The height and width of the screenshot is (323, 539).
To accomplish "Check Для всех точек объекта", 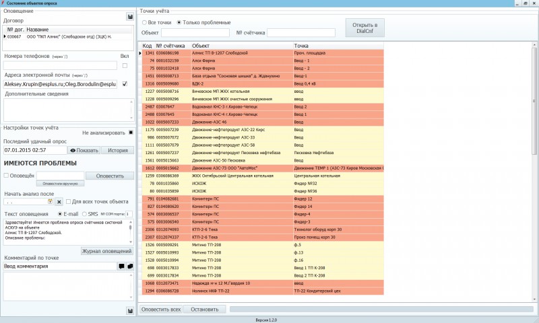I will click(69, 201).
